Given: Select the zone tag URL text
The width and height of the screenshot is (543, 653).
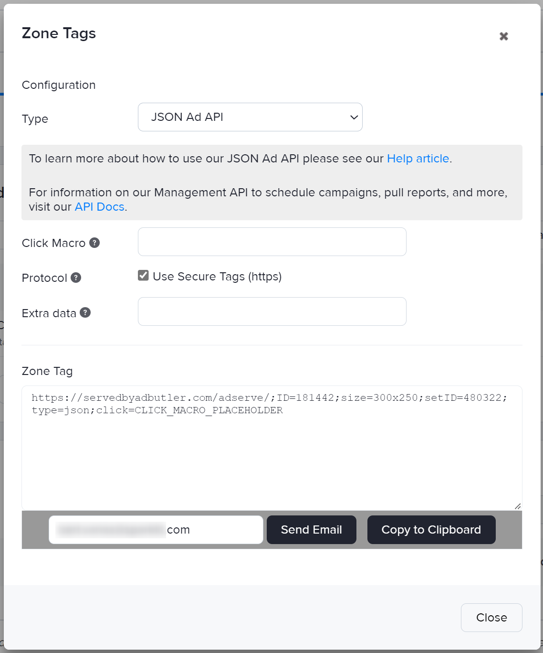Looking at the screenshot, I should (270, 403).
